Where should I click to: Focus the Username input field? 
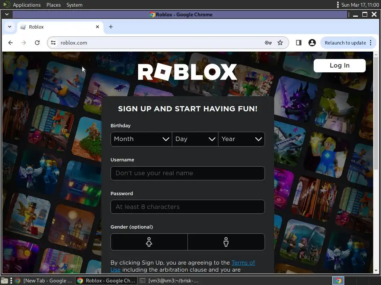coord(188,173)
